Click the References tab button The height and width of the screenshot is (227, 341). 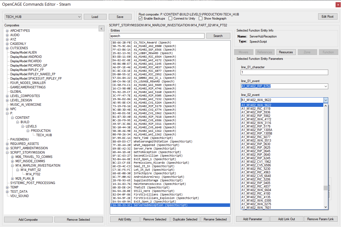[265, 52]
